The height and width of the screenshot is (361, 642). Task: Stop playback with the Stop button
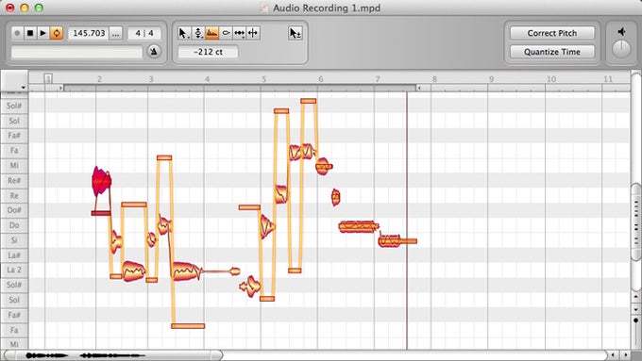(30, 33)
